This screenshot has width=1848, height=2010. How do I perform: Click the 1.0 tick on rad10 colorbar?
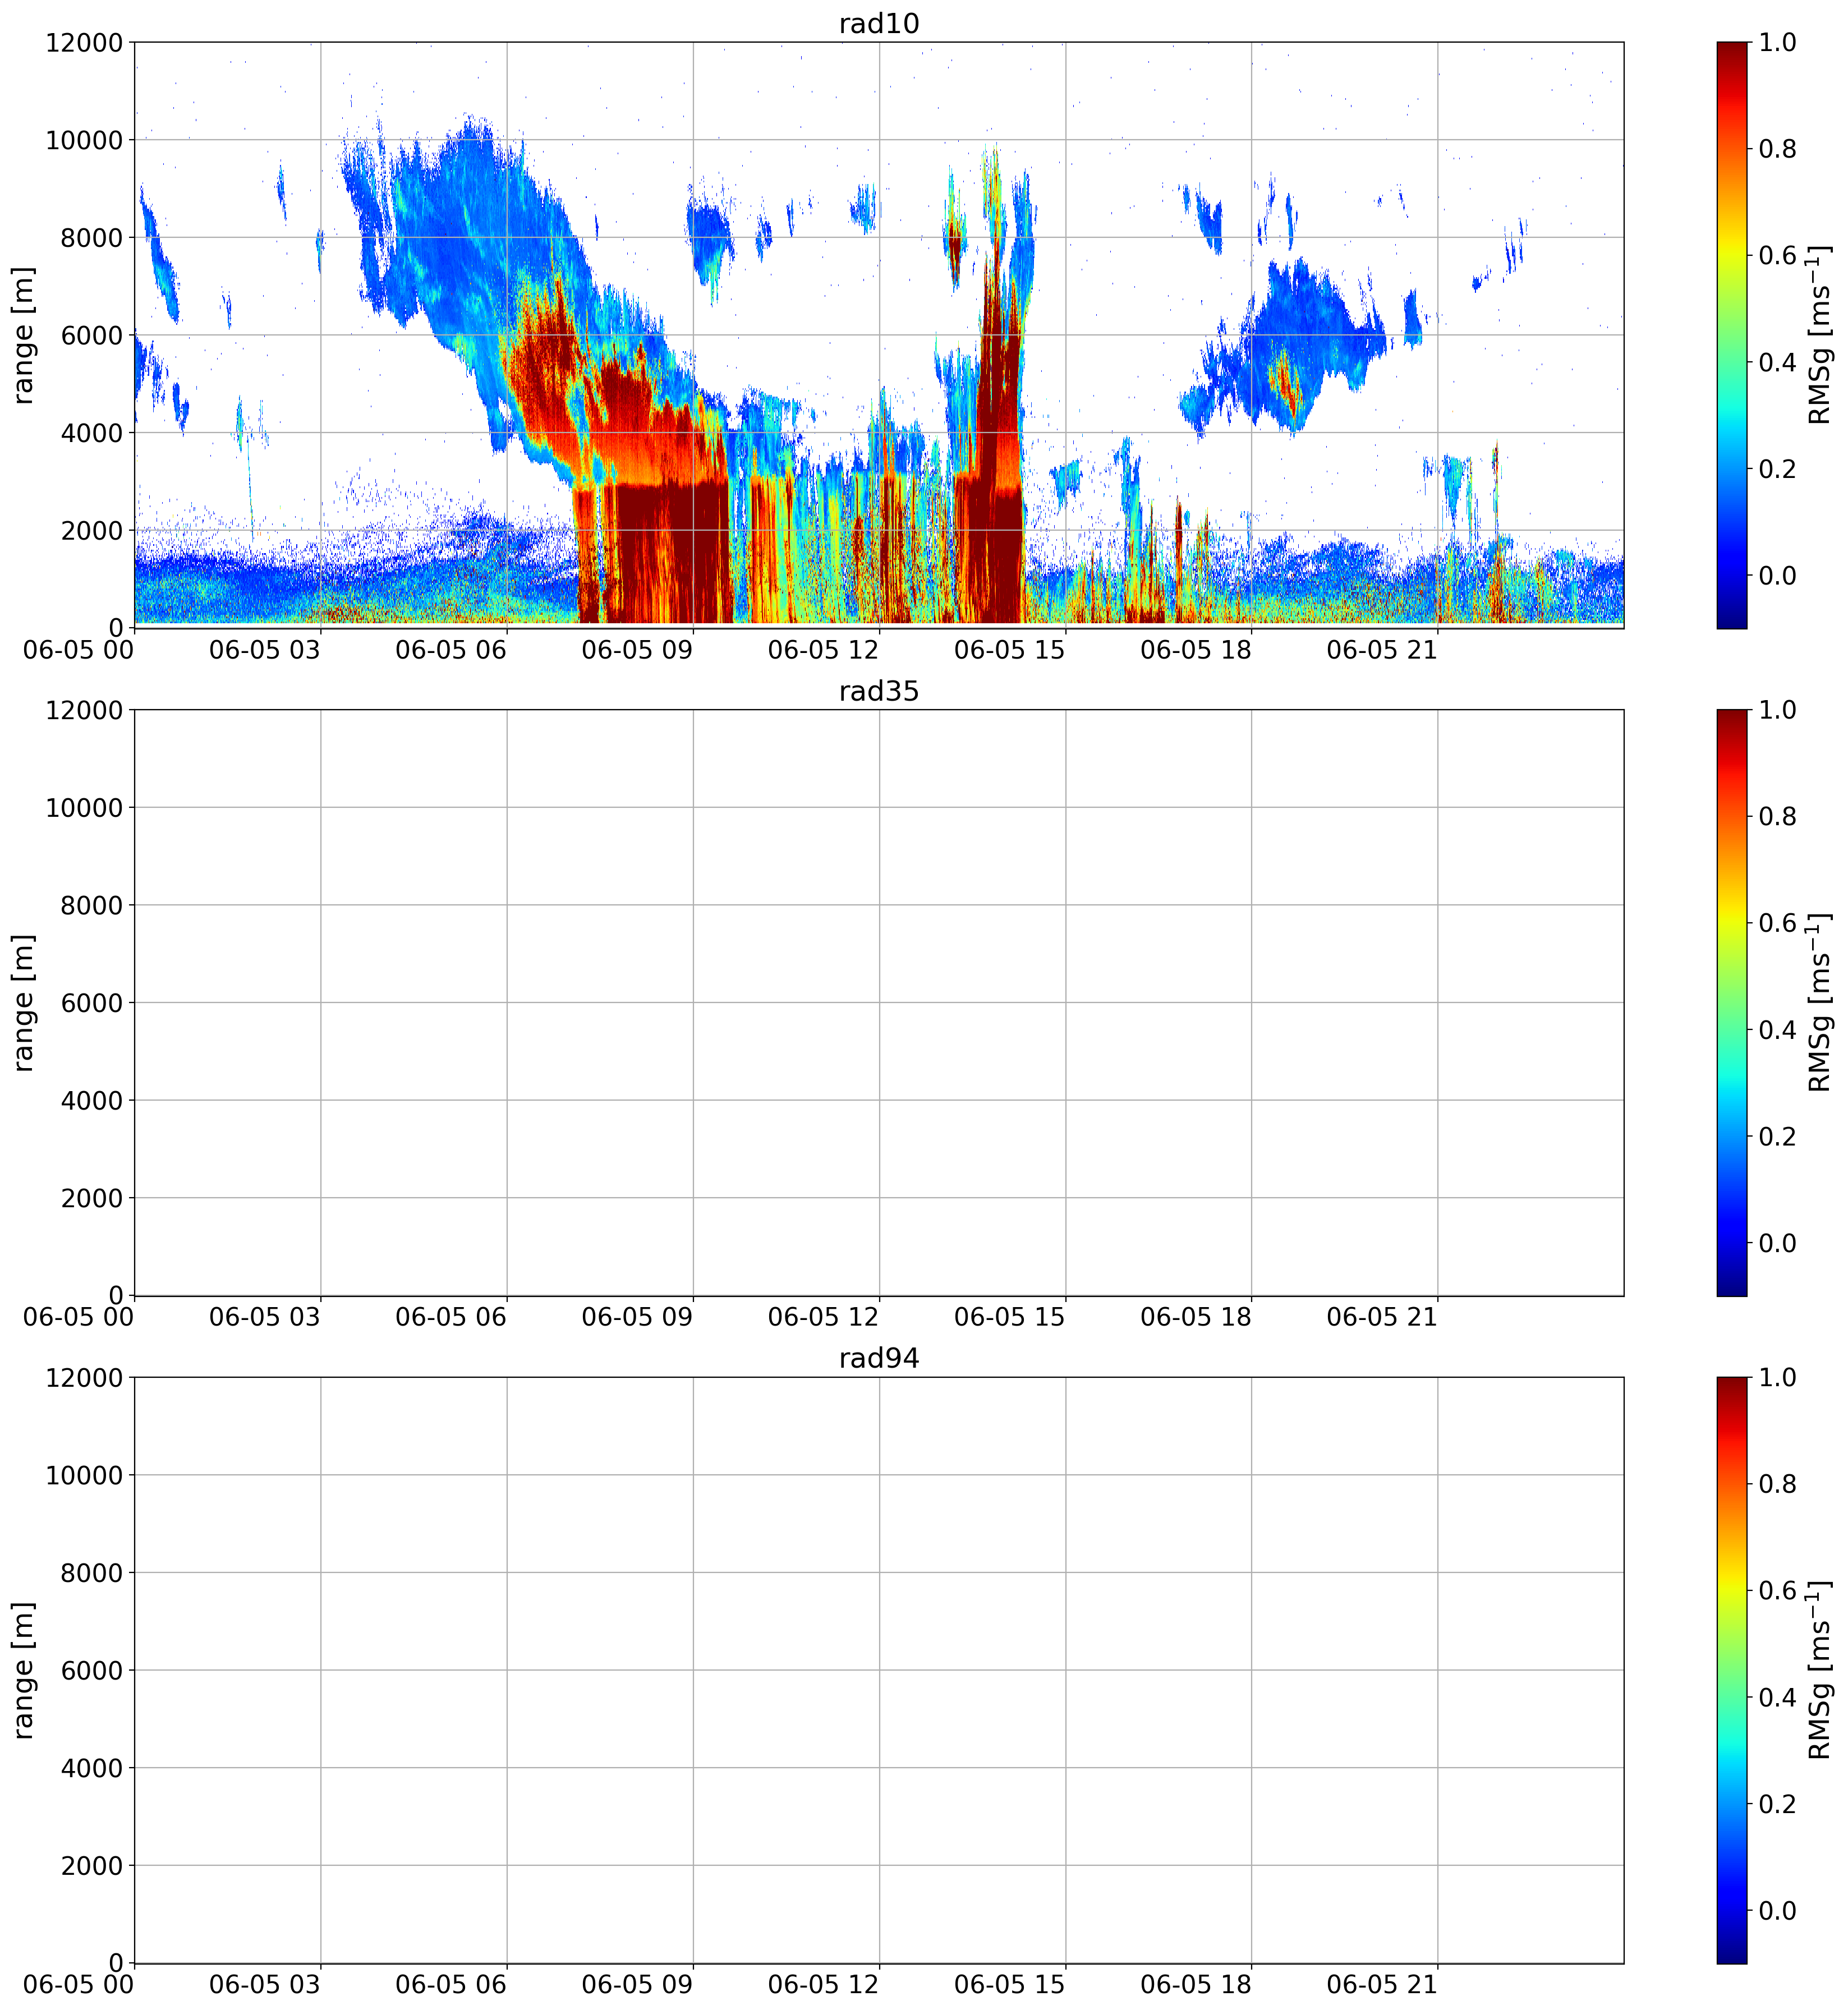(1778, 42)
